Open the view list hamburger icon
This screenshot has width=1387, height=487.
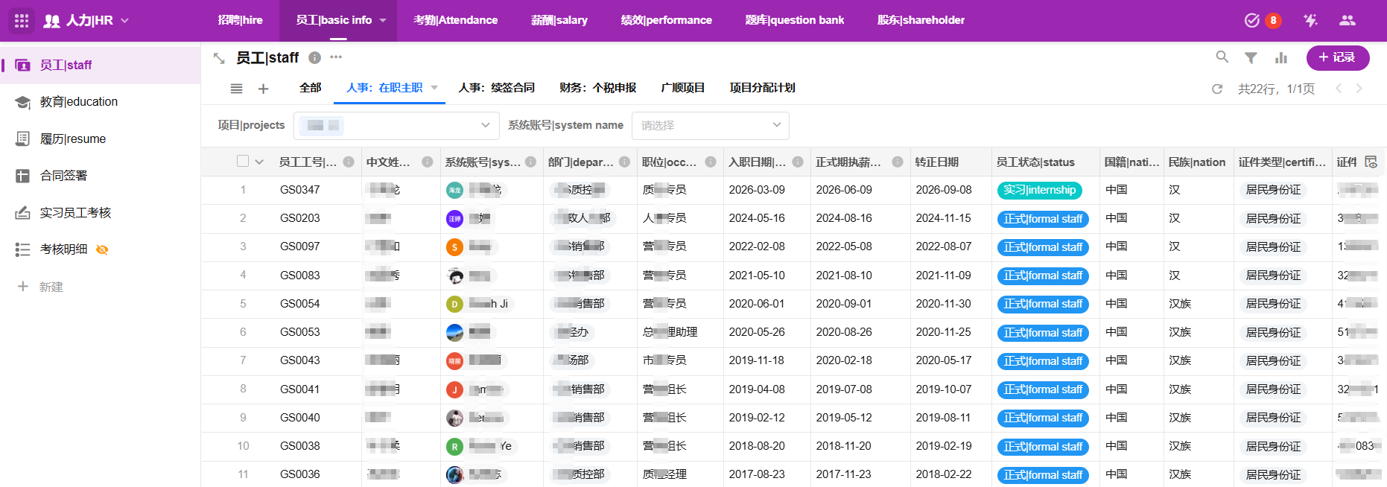coord(236,89)
